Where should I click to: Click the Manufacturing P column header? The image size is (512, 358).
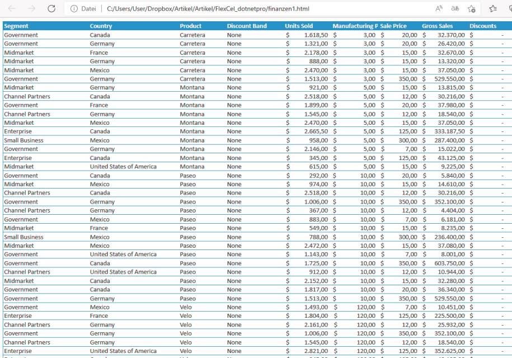(x=355, y=26)
